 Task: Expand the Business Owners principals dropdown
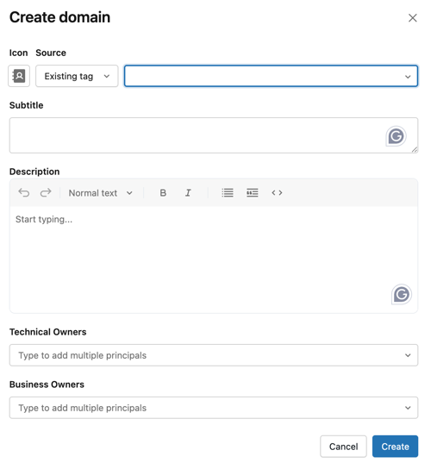[x=214, y=408]
